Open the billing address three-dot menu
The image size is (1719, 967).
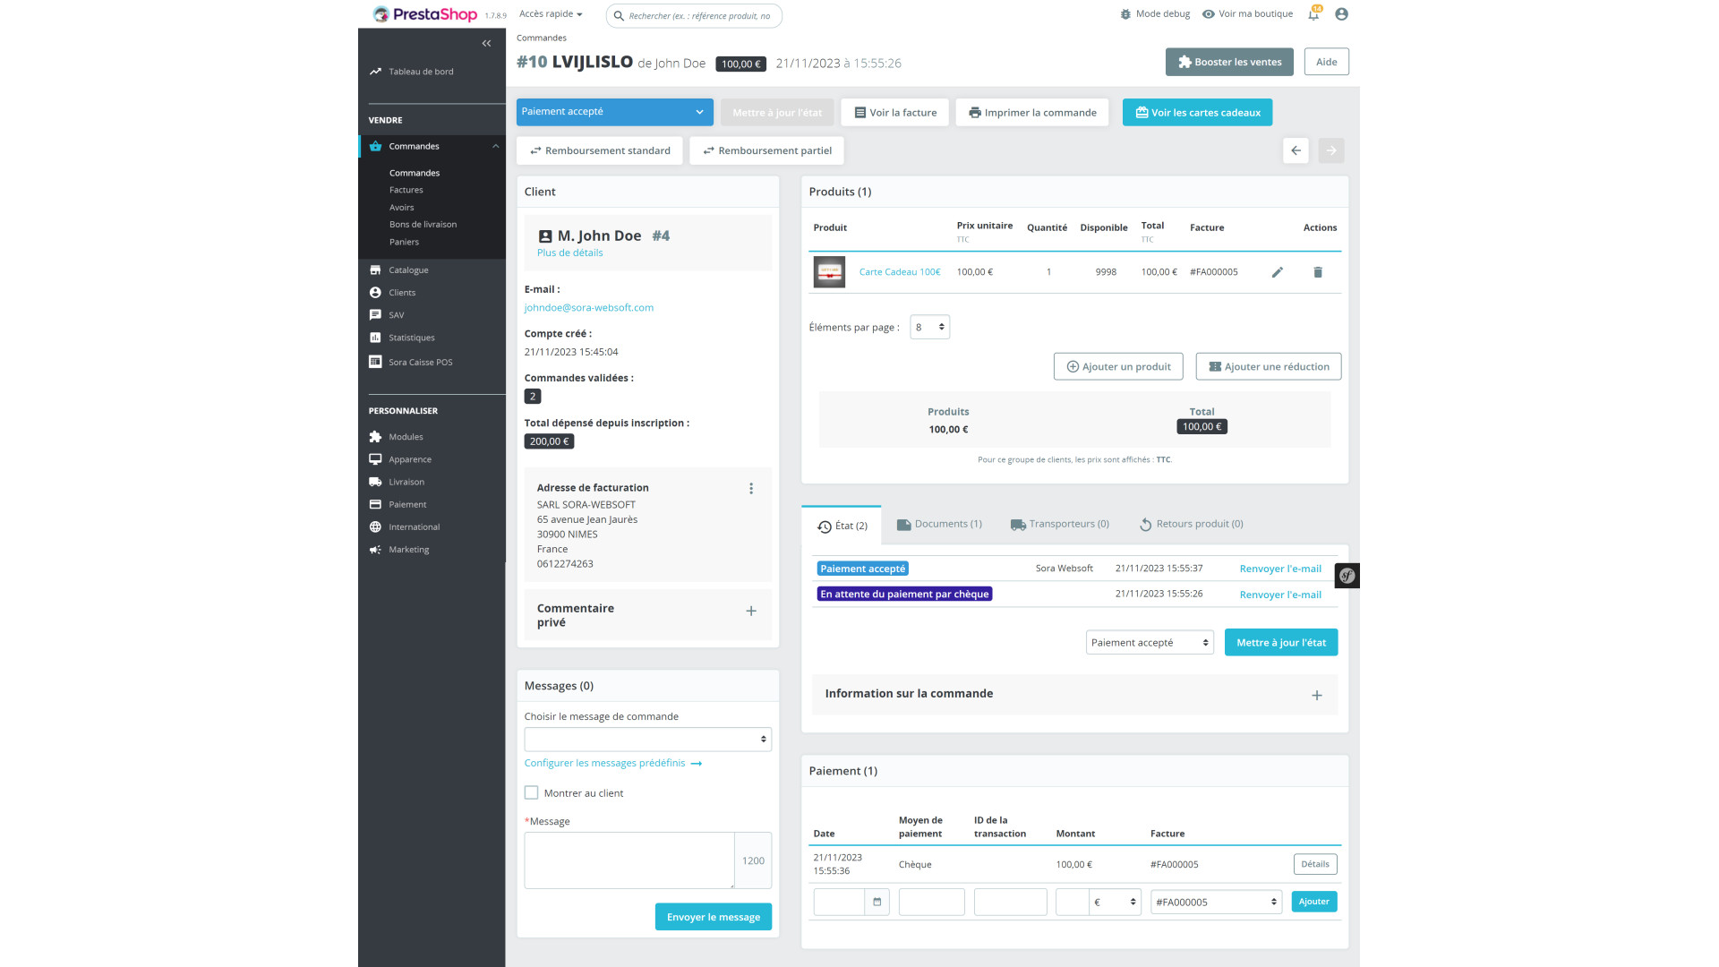(x=751, y=489)
